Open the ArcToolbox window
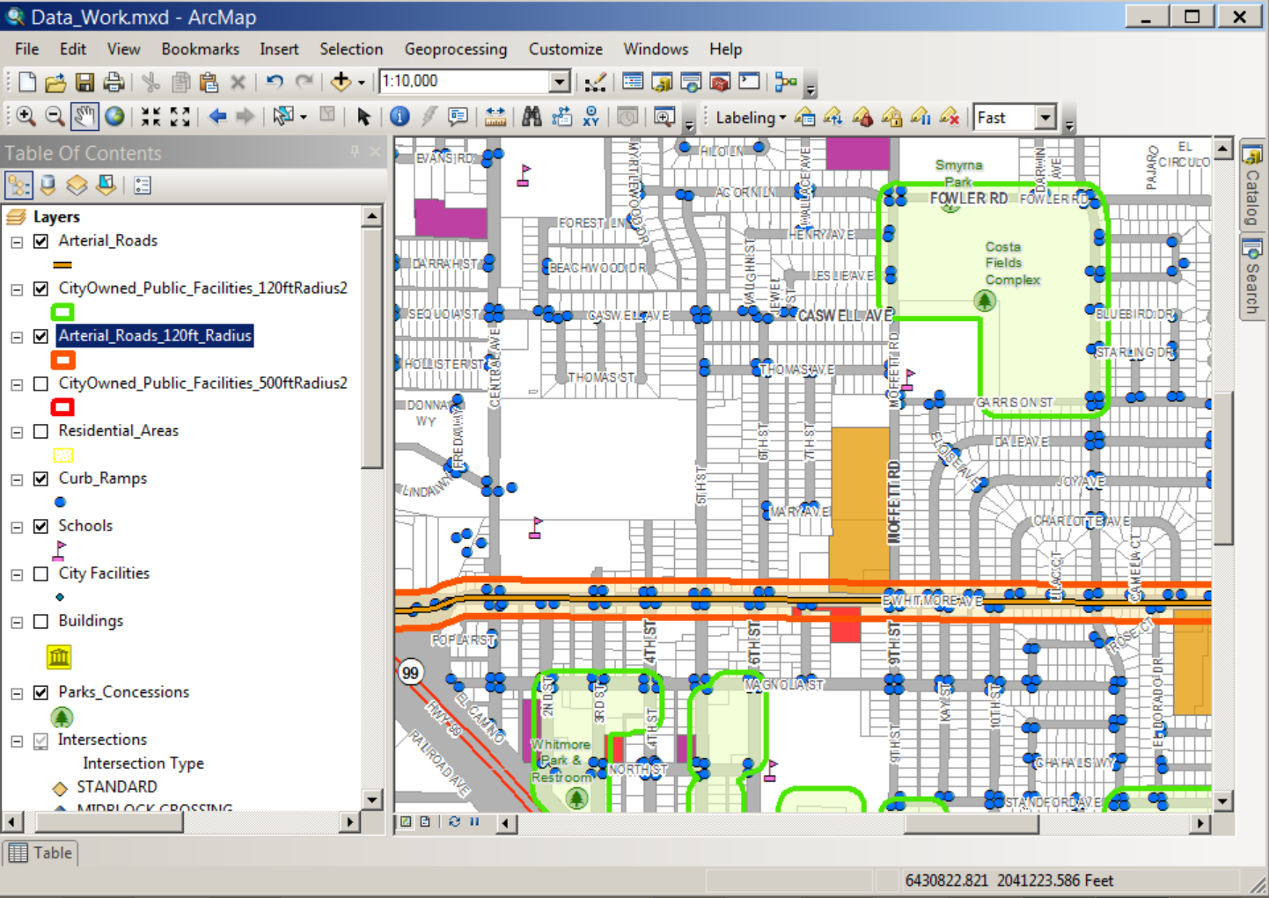 [x=720, y=81]
